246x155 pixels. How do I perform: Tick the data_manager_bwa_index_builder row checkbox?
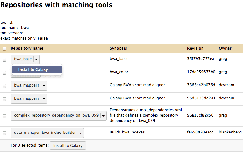click(4, 133)
